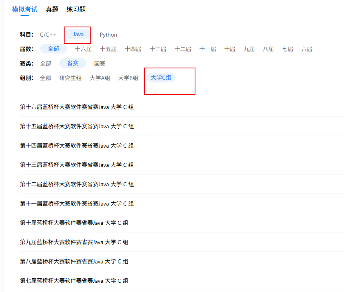Open 第十三届蓝桥杯大赛软件赛省赛Java 大学 C 组

coord(77,165)
